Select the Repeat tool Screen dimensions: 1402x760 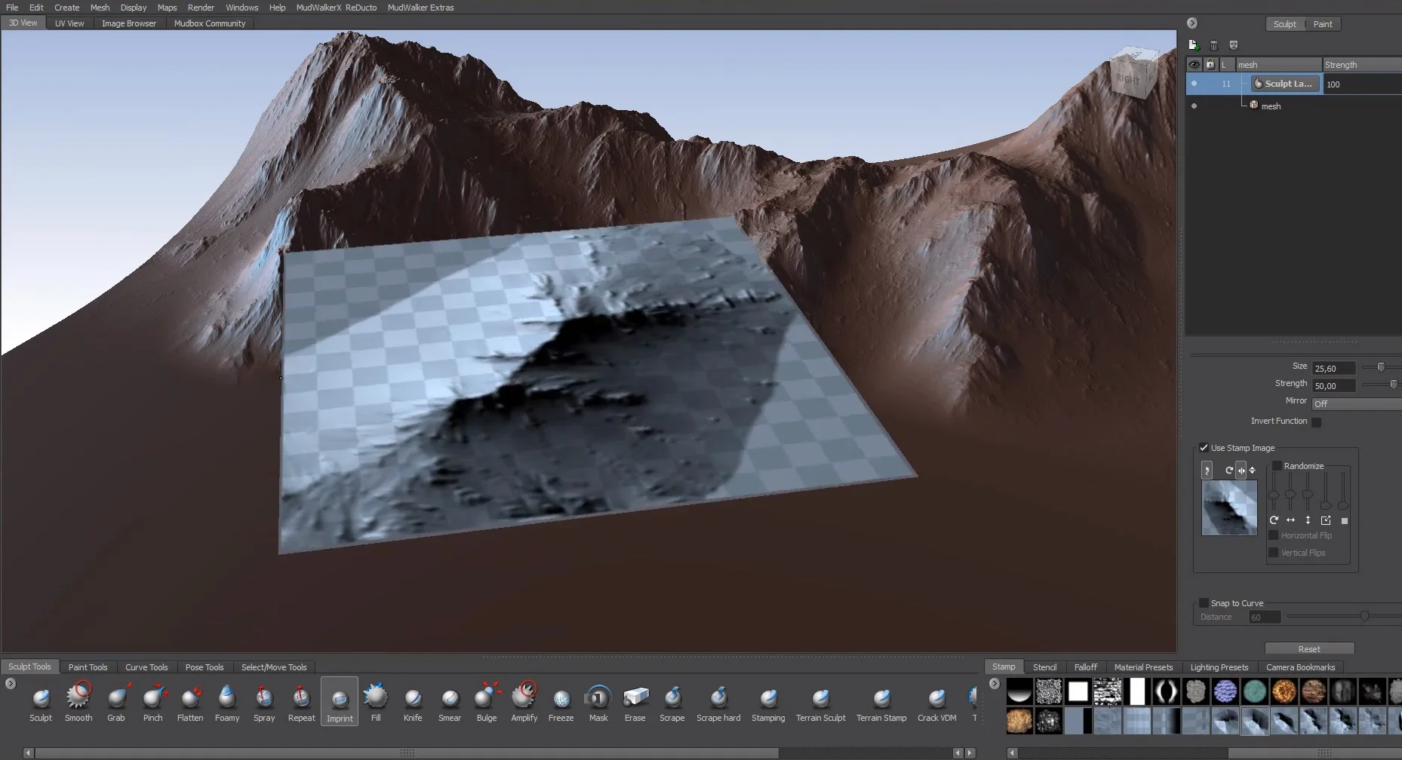click(301, 703)
